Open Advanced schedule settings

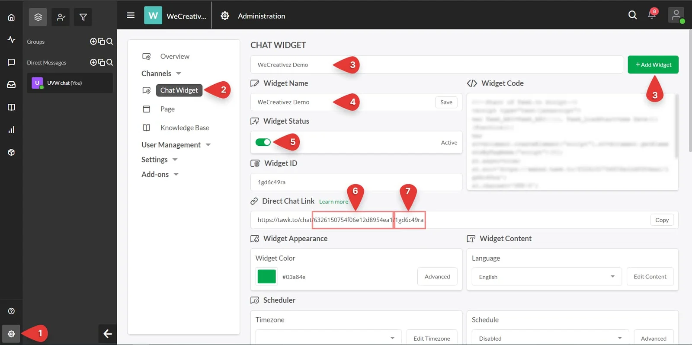coord(654,338)
